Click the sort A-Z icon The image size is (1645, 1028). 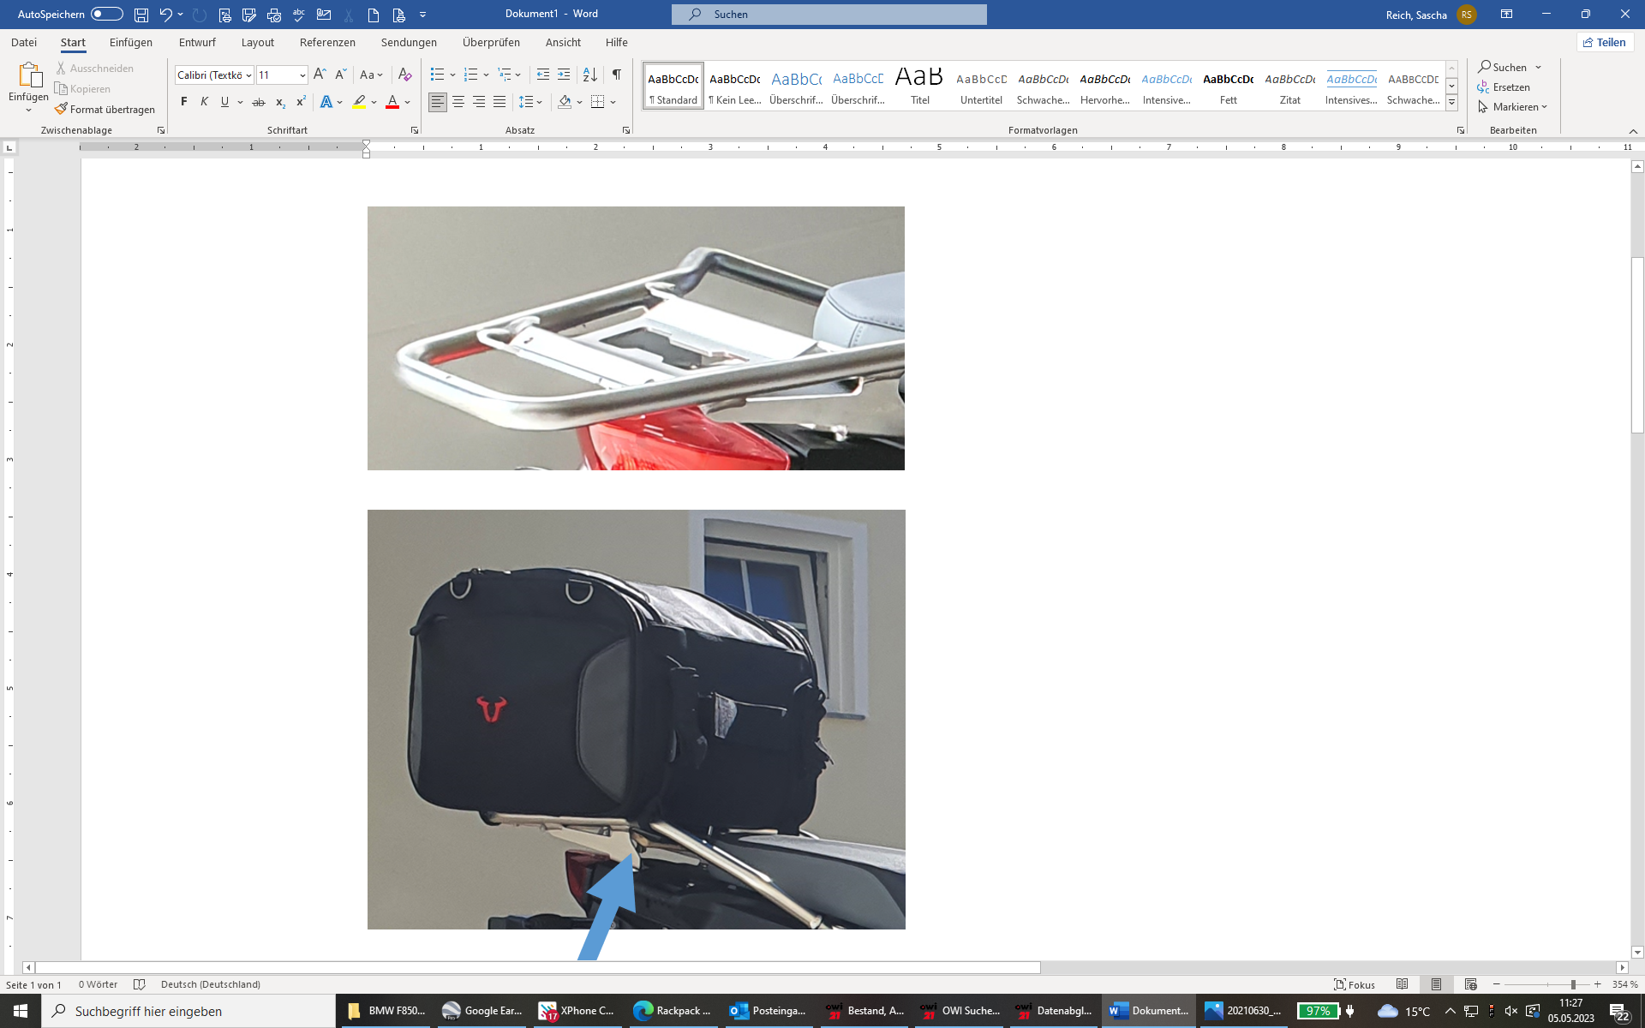tap(589, 75)
